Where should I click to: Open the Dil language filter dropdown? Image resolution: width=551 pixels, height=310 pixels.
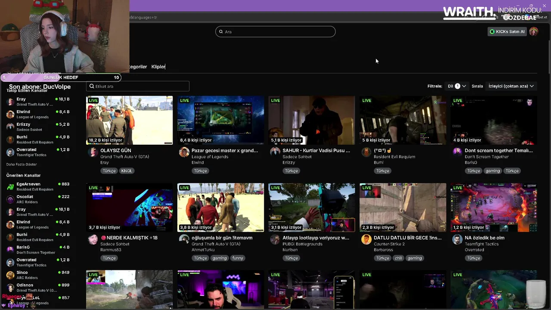point(457,86)
